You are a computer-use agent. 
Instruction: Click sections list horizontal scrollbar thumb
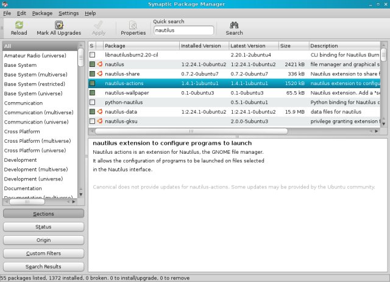point(27,202)
